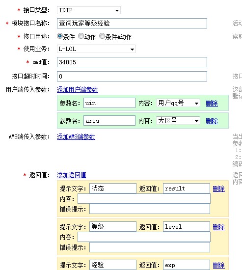The height and width of the screenshot is (270, 242).
Task: Edit the exp return value field
Action: 187,265
